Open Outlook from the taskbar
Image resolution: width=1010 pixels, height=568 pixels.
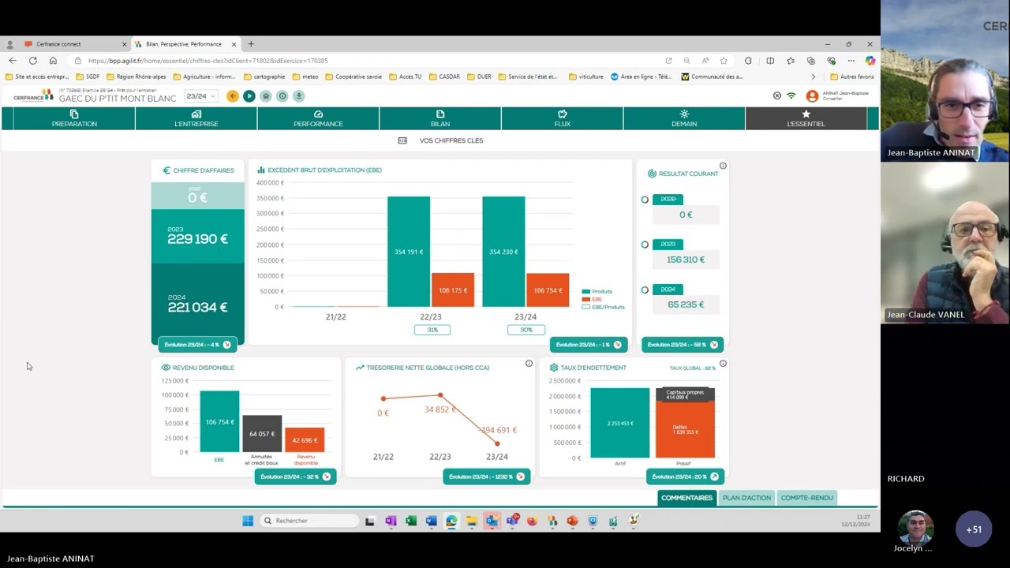[x=492, y=521]
